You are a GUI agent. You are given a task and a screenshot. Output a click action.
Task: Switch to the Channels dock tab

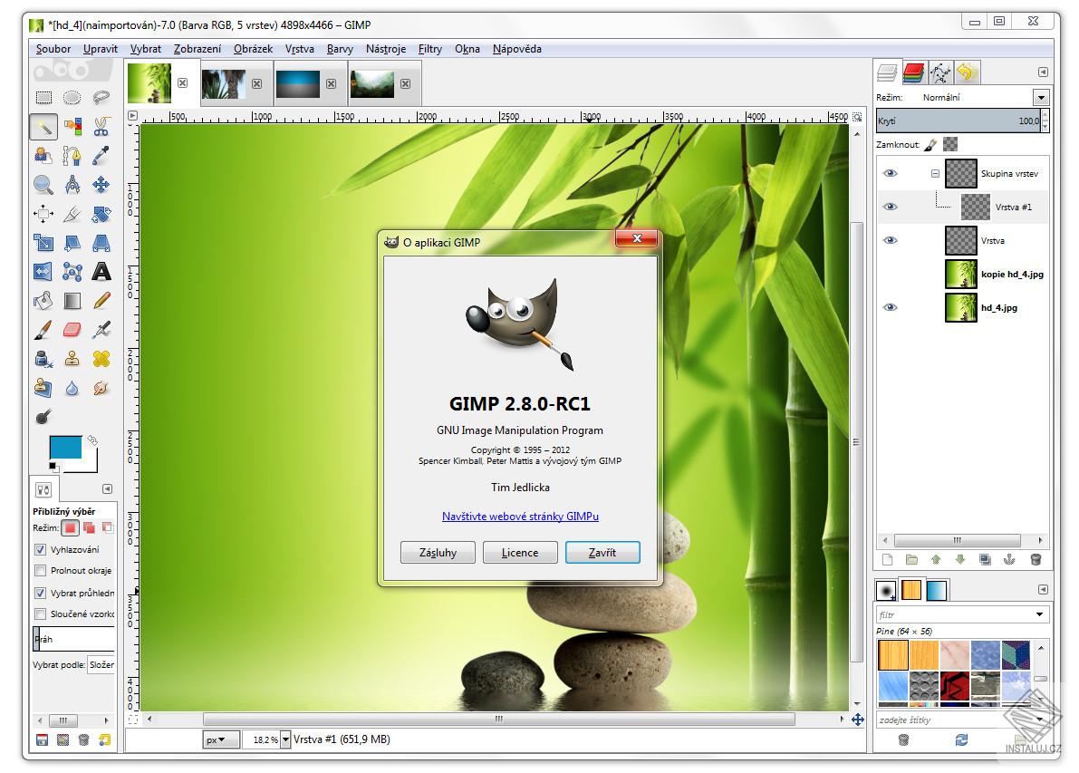coord(913,72)
